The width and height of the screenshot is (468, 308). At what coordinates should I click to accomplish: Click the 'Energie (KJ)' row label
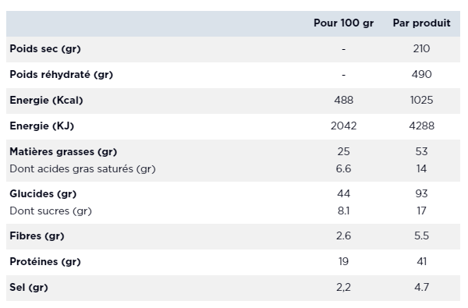[x=42, y=126]
